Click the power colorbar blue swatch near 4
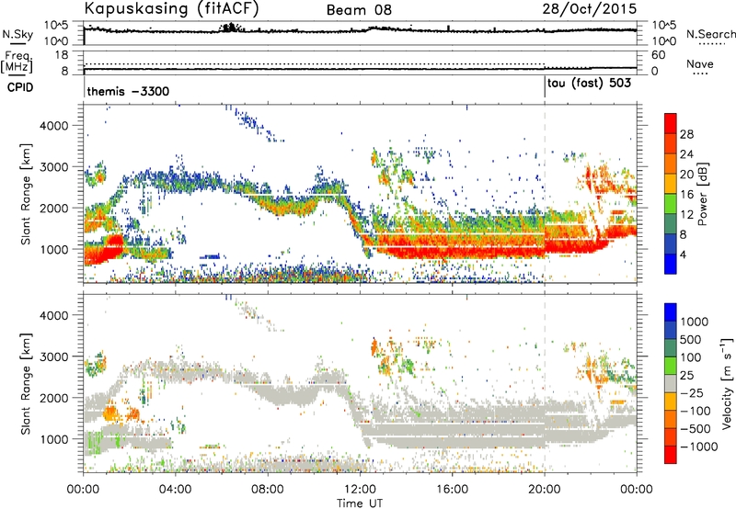Image resolution: width=736 pixels, height=509 pixels. tap(671, 264)
